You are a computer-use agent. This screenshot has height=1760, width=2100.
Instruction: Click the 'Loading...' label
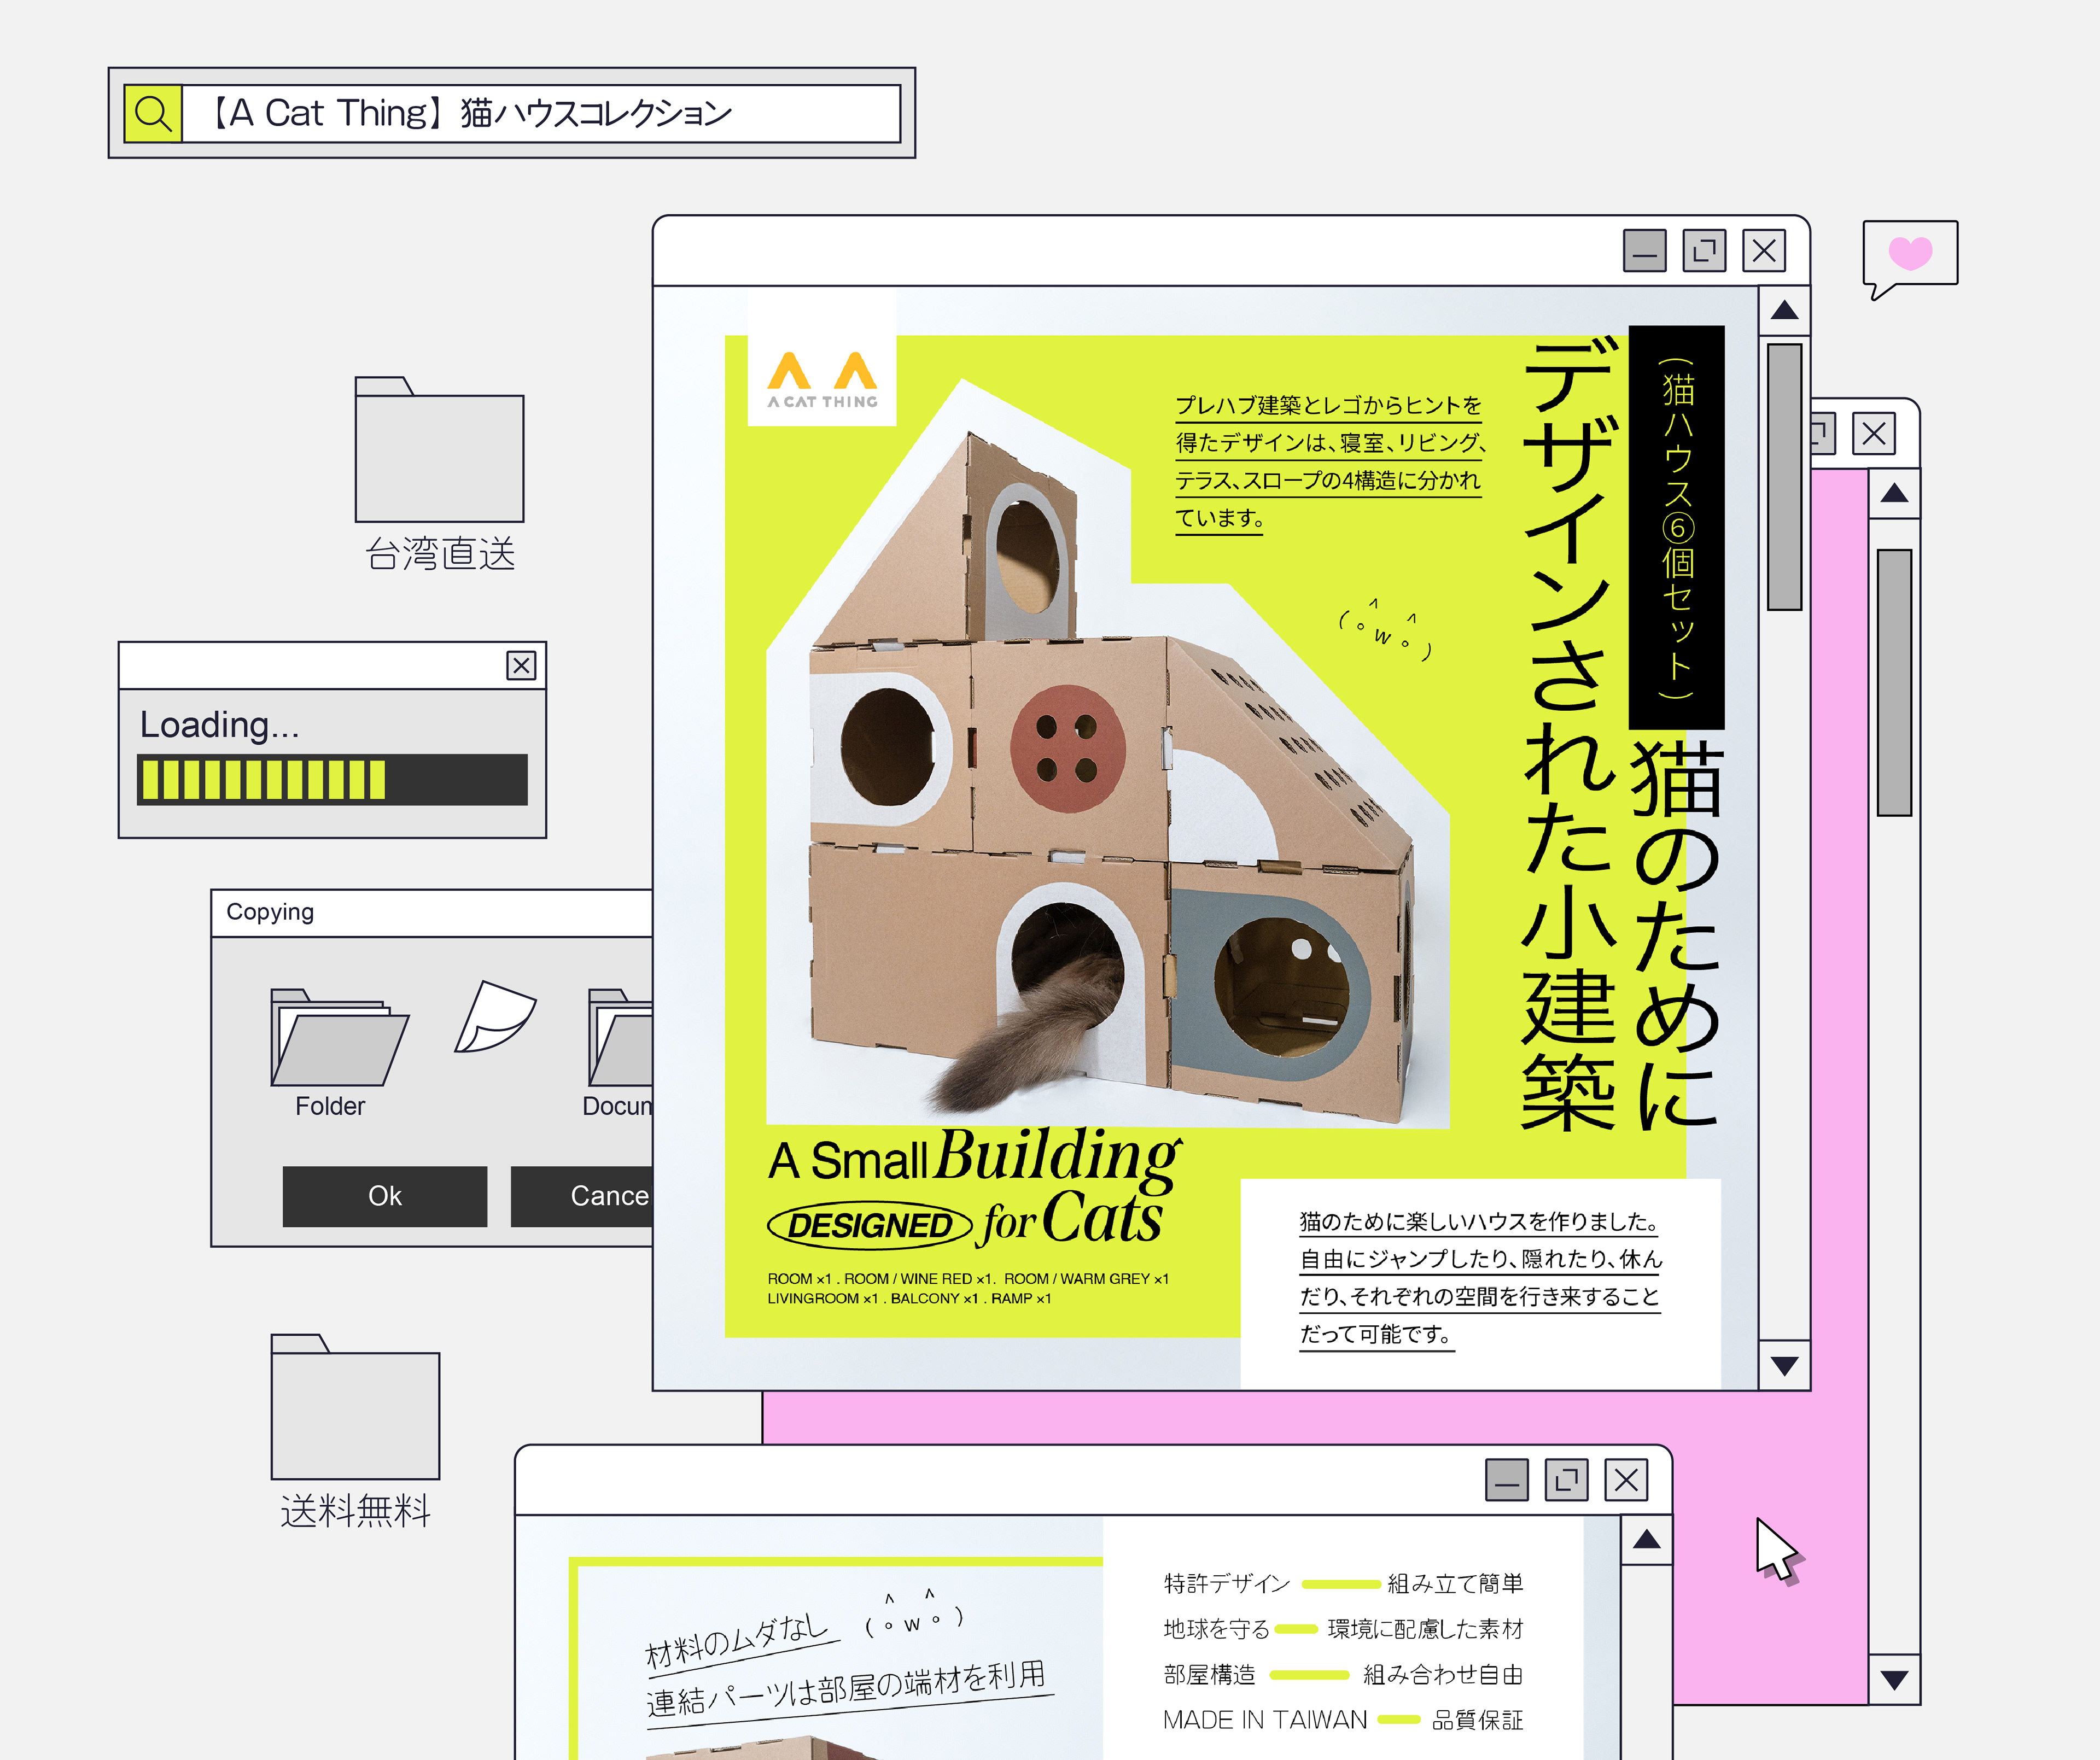click(219, 725)
